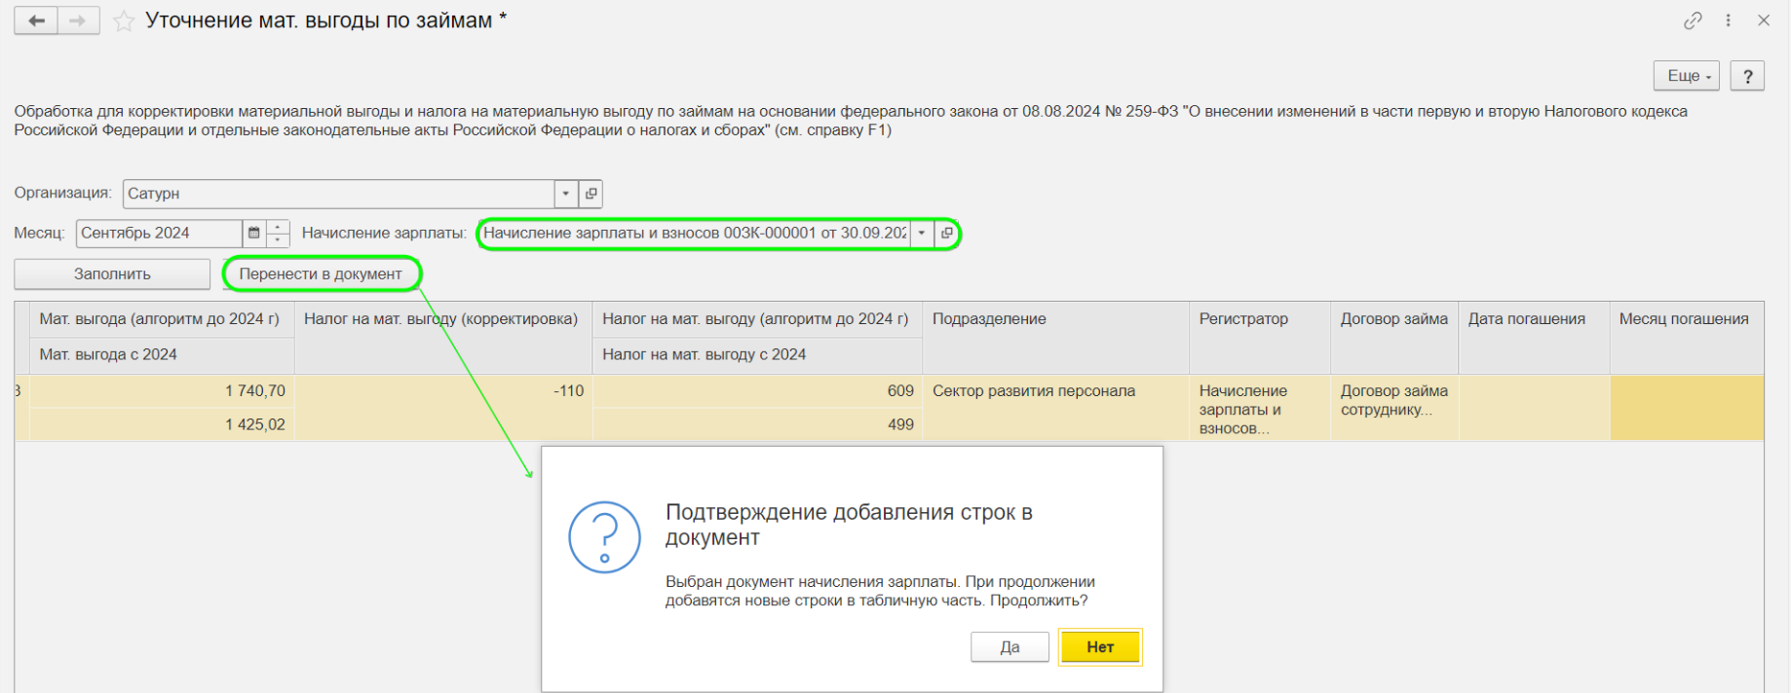Open the Сатурн organization card icon

[591, 194]
